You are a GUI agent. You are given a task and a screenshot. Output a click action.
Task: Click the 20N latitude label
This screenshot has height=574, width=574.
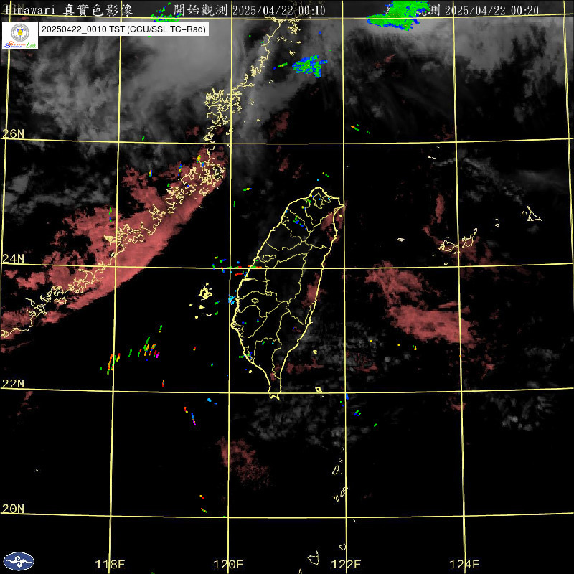coord(13,509)
